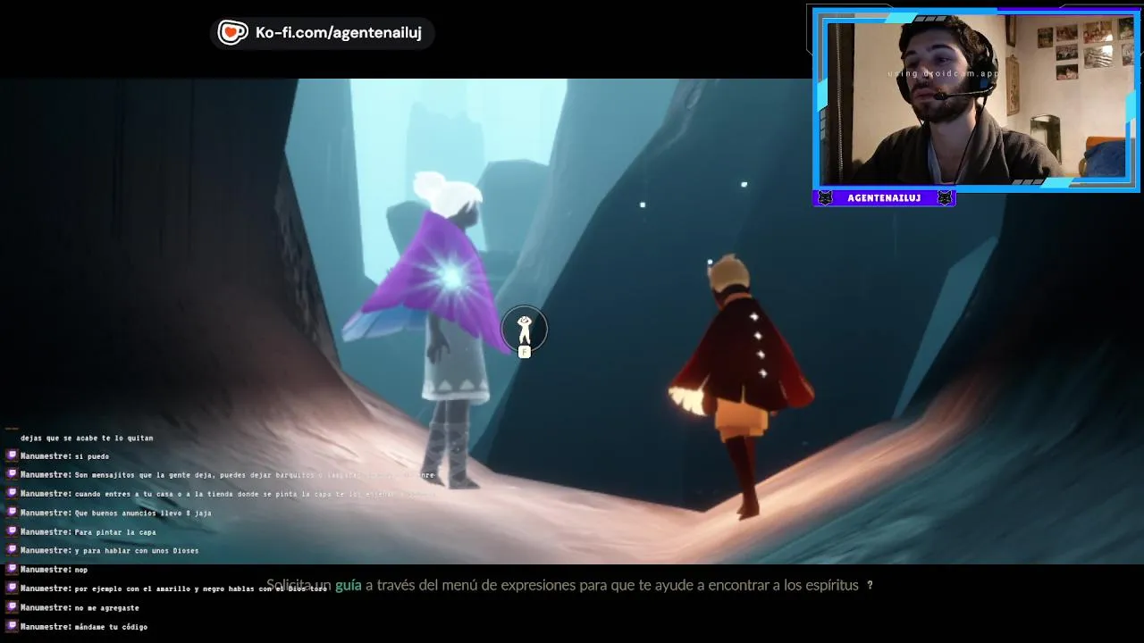
Task: Click the purple-caped character's glowing light
Action: click(x=452, y=278)
